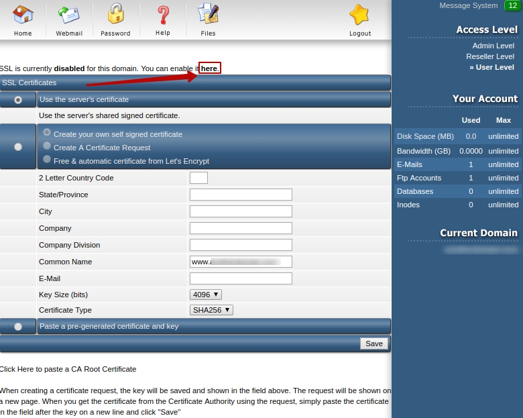The image size is (523, 418).
Task: Select 'Paste a pre-generated certificate and key' radio
Action: (x=18, y=327)
